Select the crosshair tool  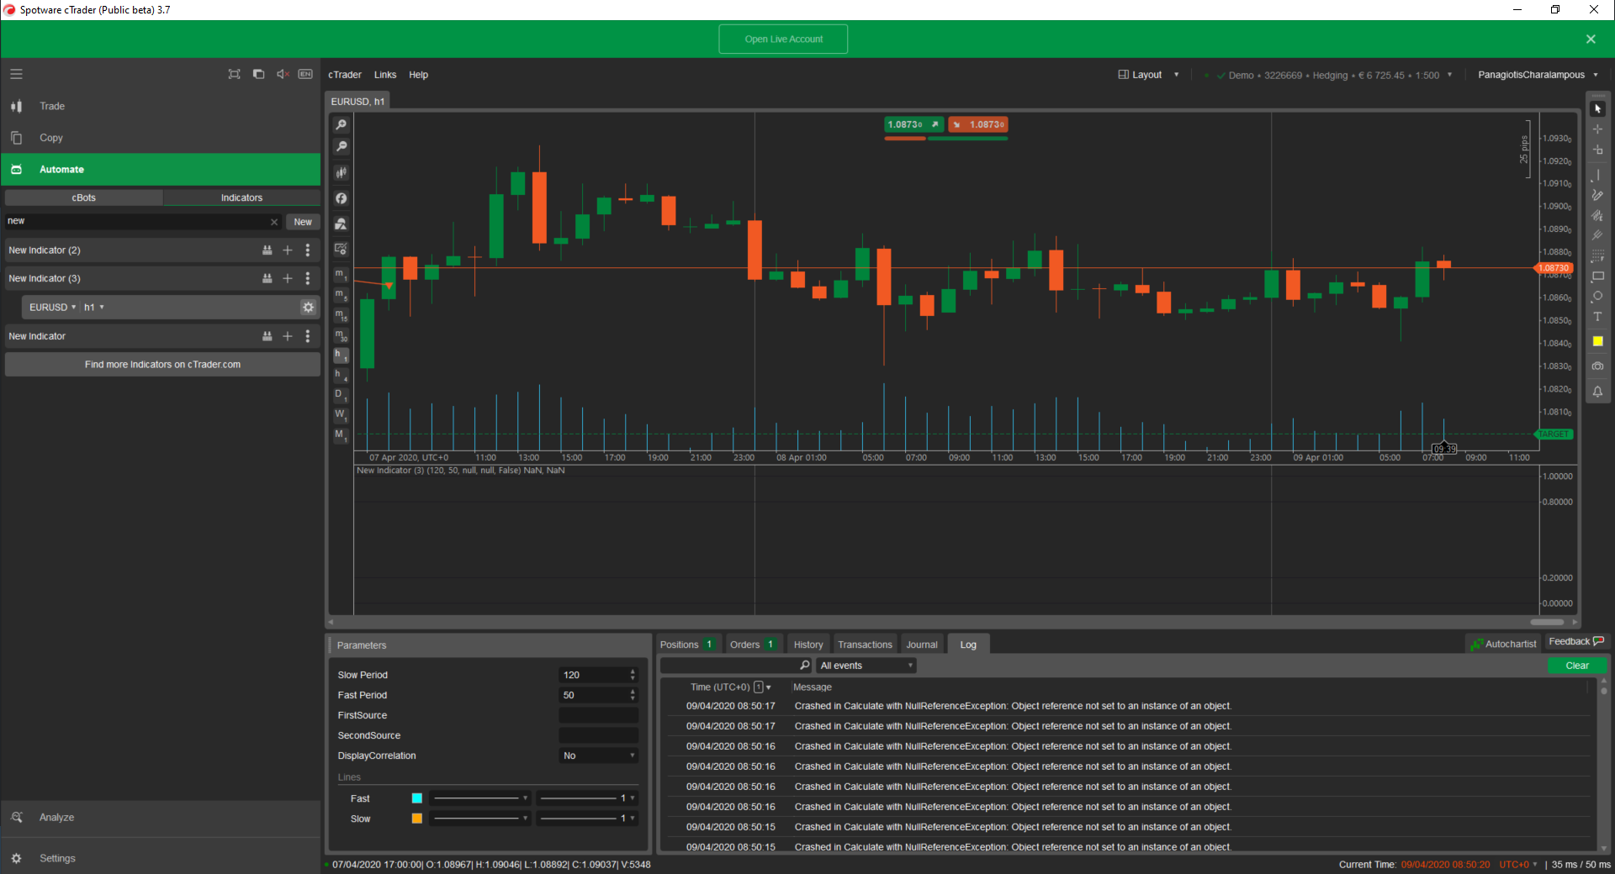[x=1597, y=129]
